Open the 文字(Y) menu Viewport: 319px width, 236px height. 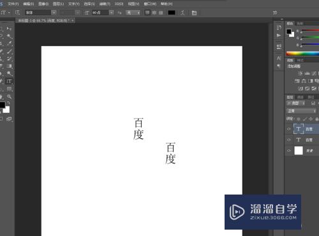pyautogui.click(x=74, y=4)
